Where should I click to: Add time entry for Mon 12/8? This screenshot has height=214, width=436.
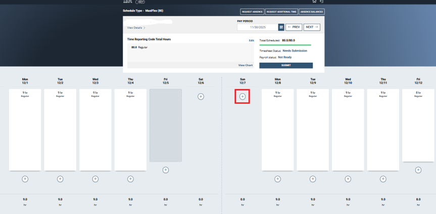(277, 179)
